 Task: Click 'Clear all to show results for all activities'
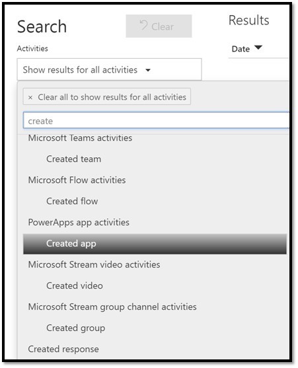click(x=107, y=96)
